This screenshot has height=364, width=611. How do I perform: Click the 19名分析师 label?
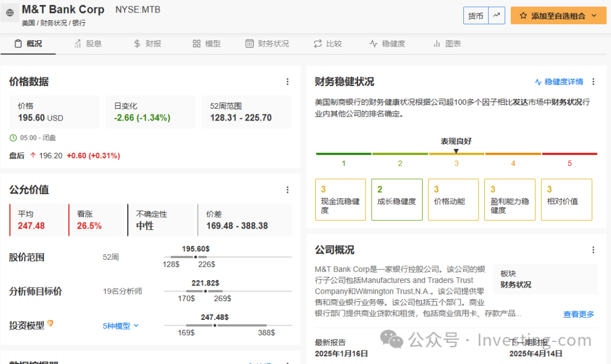tap(122, 291)
